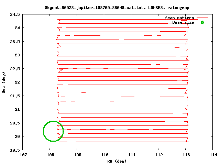Click the 107 RA tick label

[23, 155]
